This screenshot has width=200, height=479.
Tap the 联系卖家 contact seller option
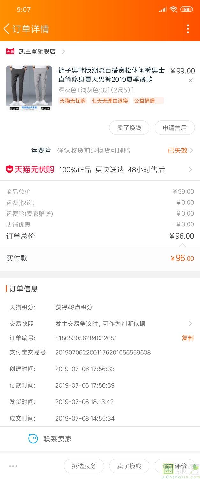pyautogui.click(x=57, y=439)
